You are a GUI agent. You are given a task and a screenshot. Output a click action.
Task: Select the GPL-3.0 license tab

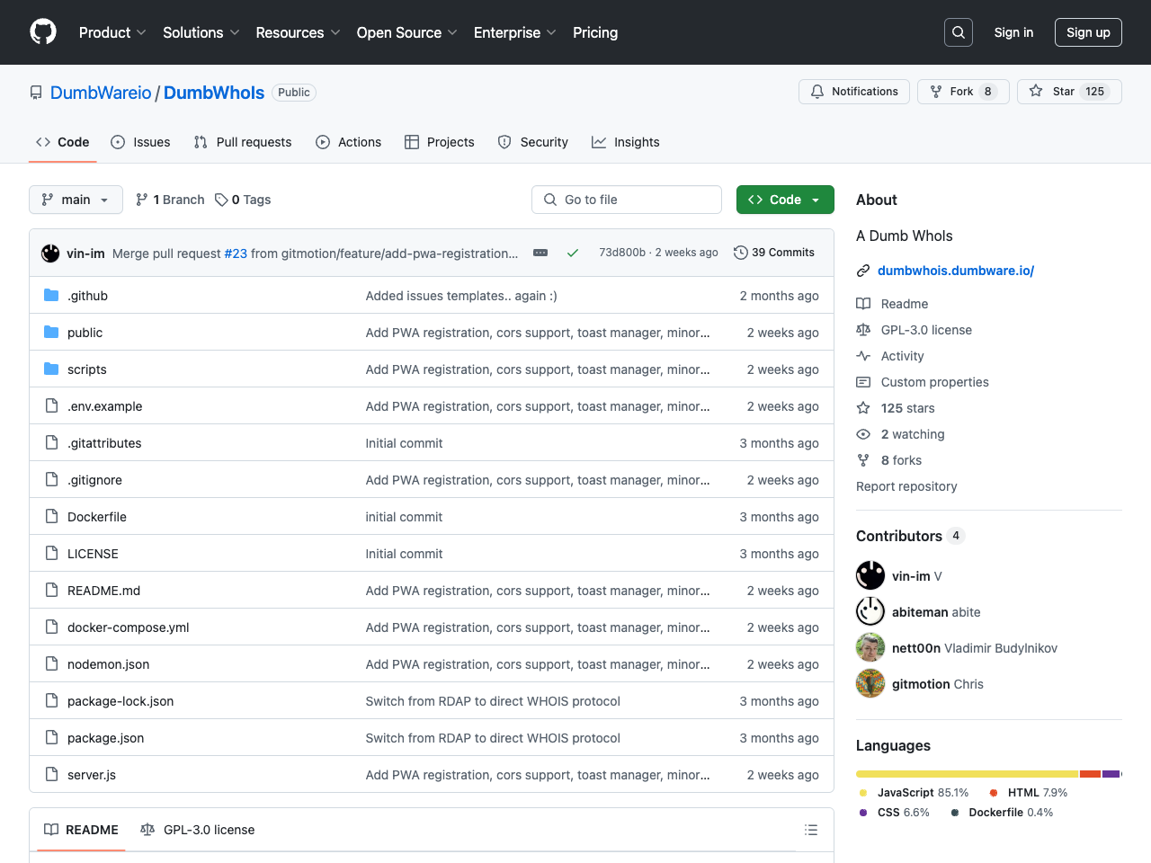point(198,830)
